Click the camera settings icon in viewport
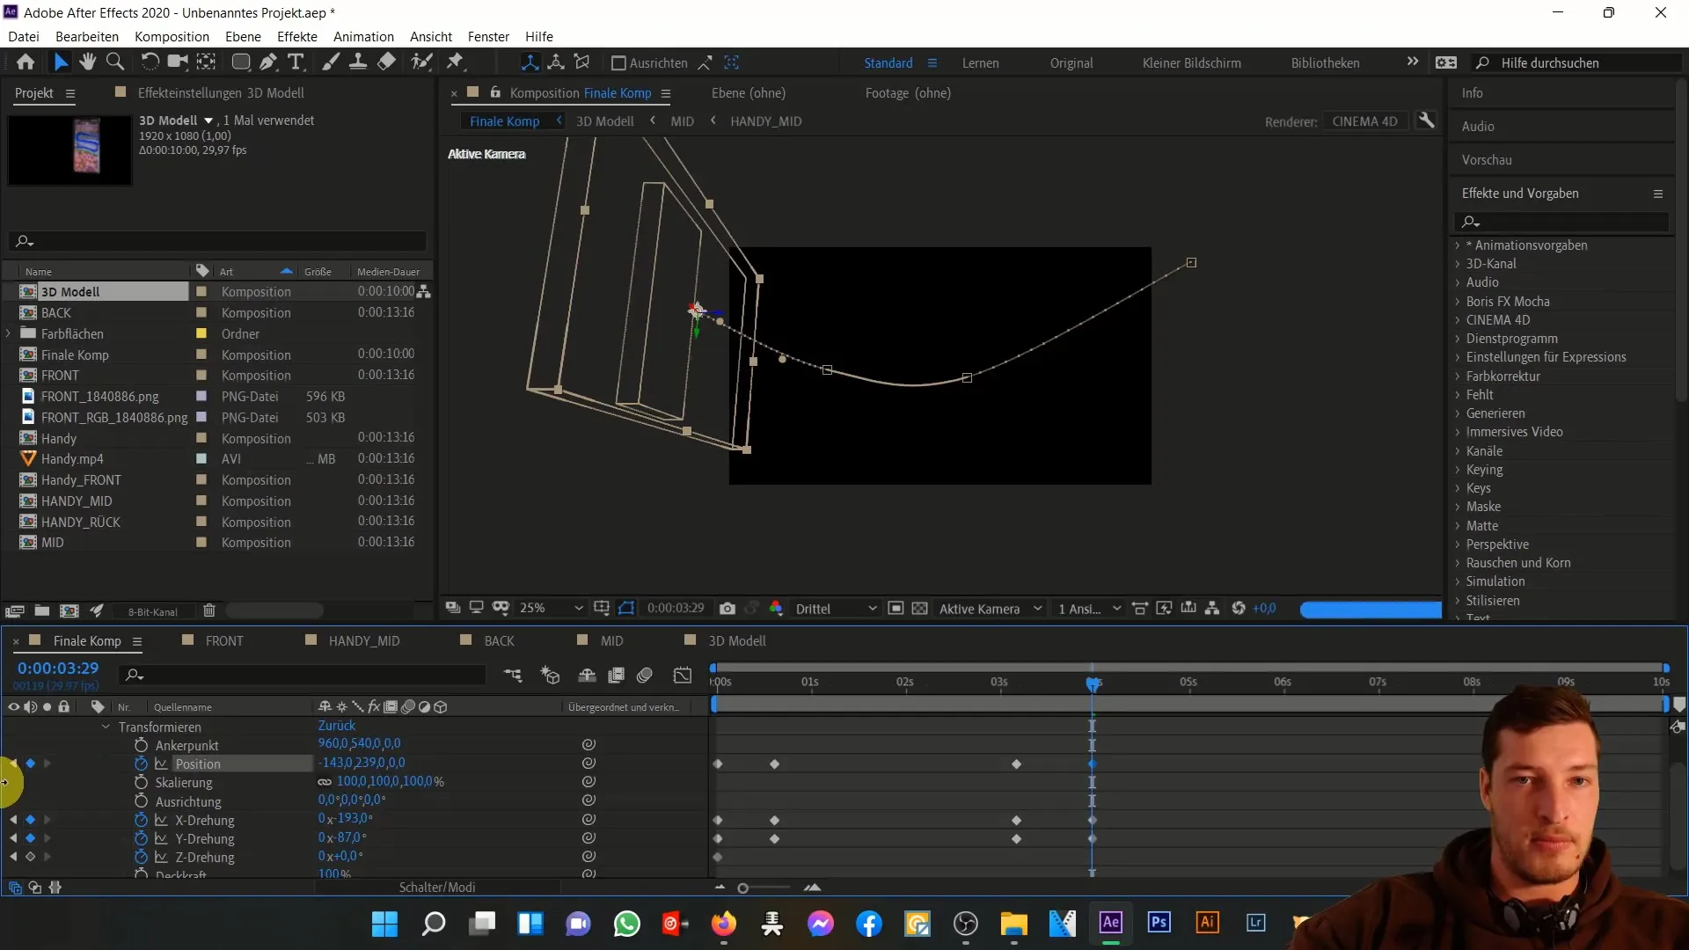The image size is (1689, 950). pyautogui.click(x=728, y=608)
